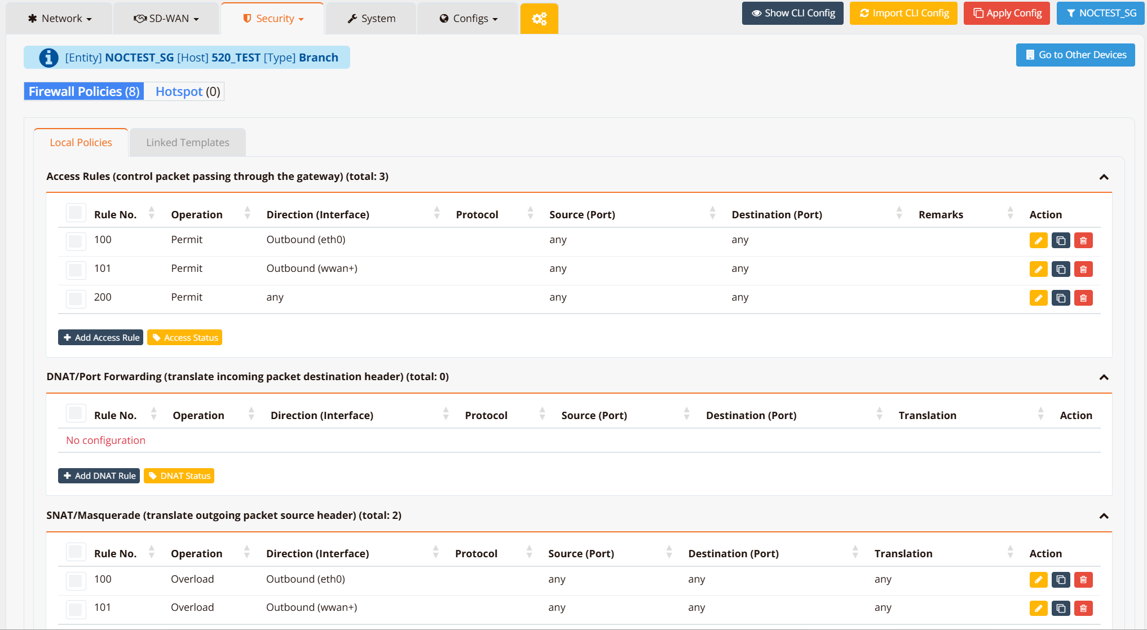This screenshot has width=1147, height=630.
Task: Duplicate SNAT rule 100 via copy icon
Action: pyautogui.click(x=1061, y=579)
